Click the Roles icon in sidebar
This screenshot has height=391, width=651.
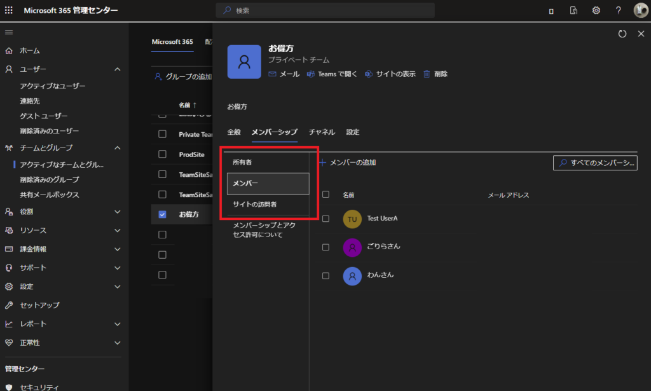point(9,212)
